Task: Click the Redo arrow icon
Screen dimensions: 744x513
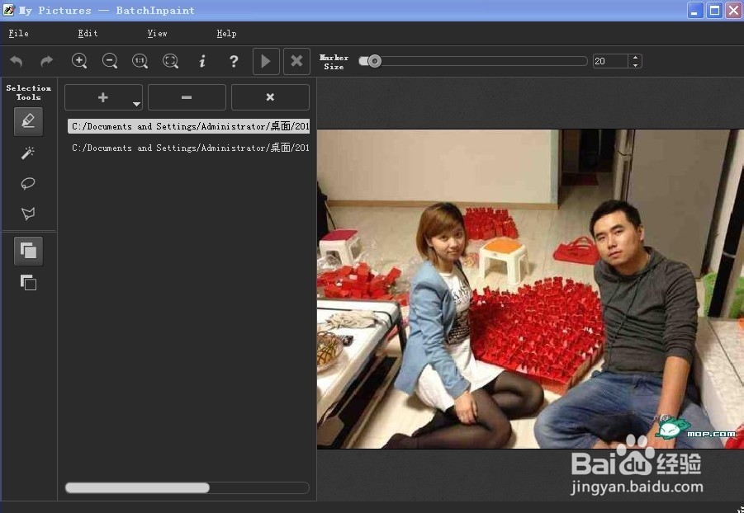Action: click(x=46, y=61)
